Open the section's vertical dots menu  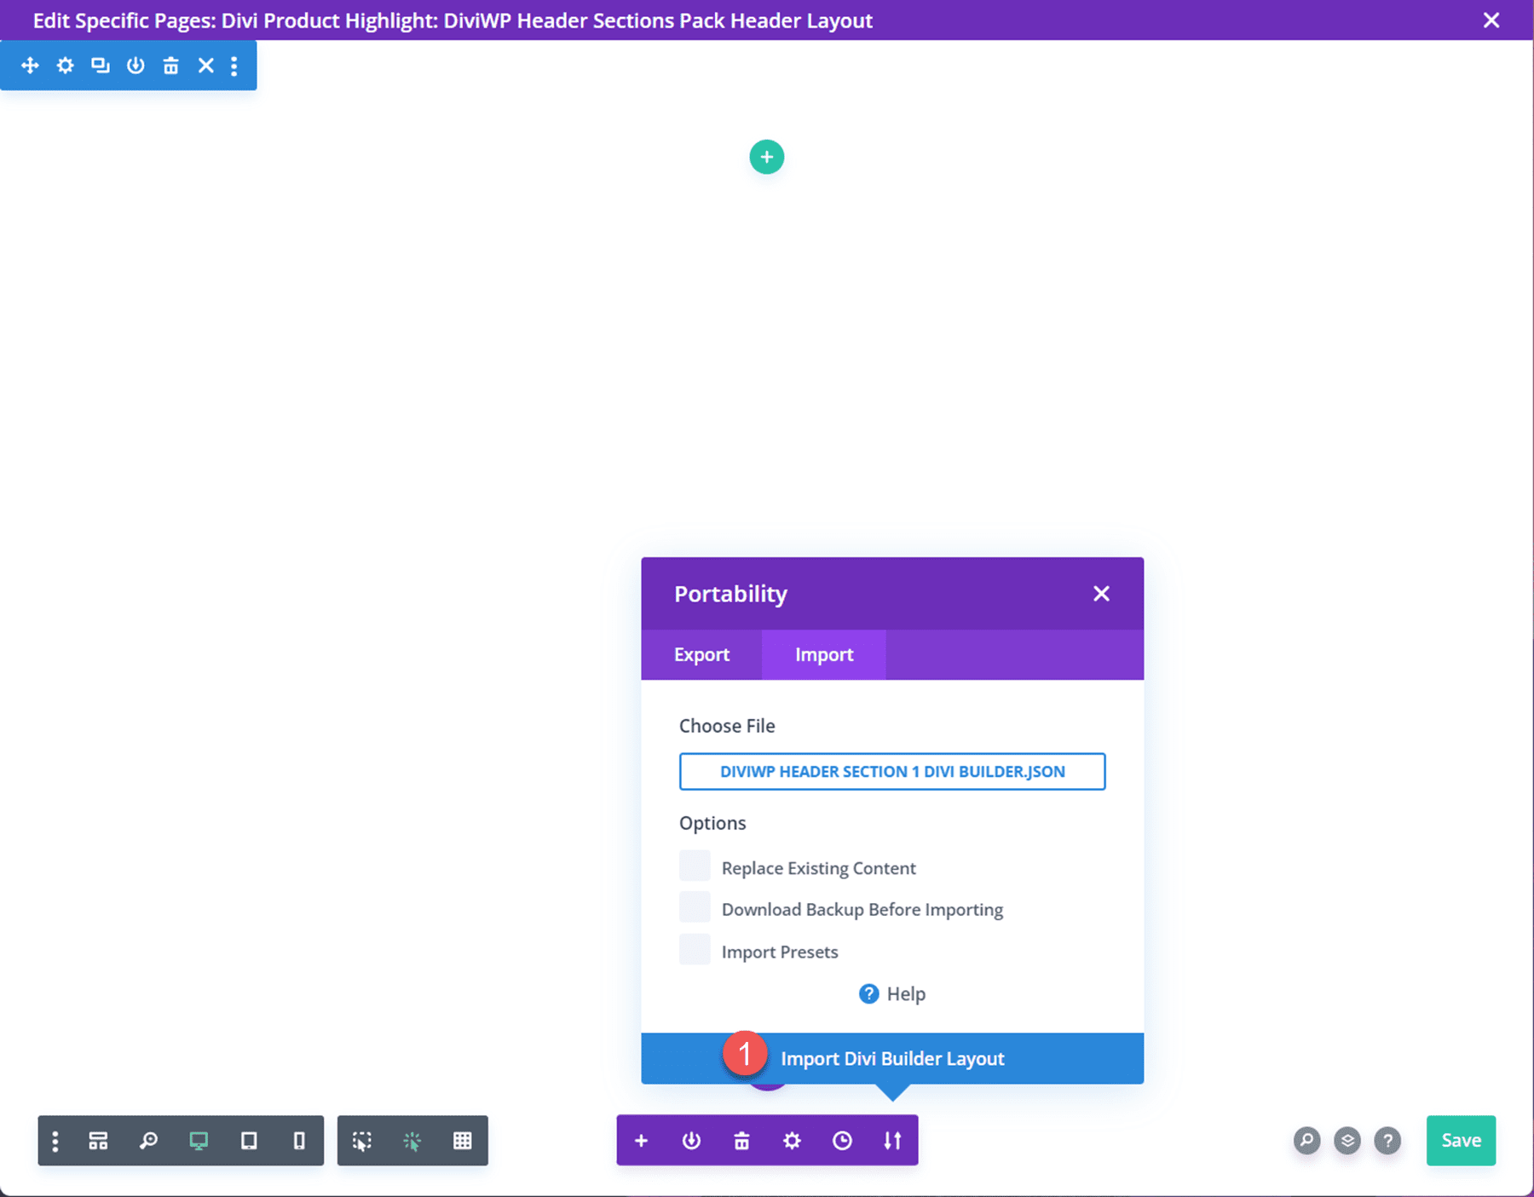(x=234, y=65)
